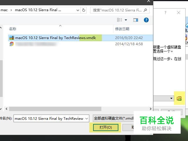Click the vertical scrollbar down arrow on left pane
This screenshot has height=141, width=188.
[1, 109]
